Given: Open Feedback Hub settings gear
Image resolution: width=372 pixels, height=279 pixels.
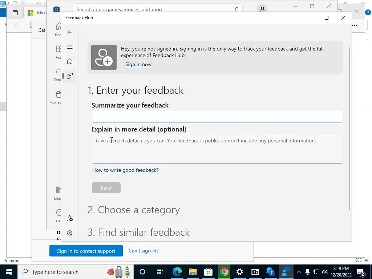Looking at the screenshot, I should (x=69, y=233).
